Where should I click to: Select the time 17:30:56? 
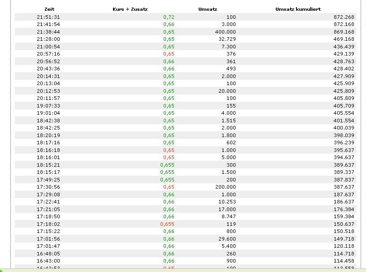48,187
